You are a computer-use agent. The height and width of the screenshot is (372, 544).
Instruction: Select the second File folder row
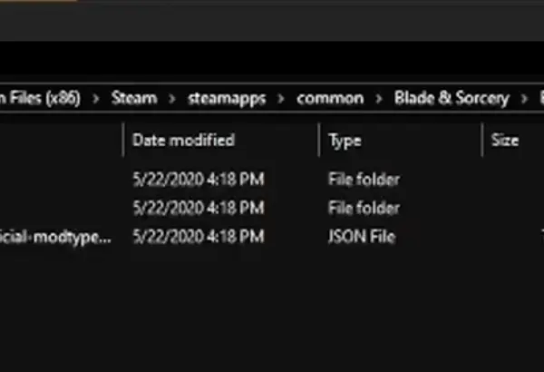(x=272, y=208)
